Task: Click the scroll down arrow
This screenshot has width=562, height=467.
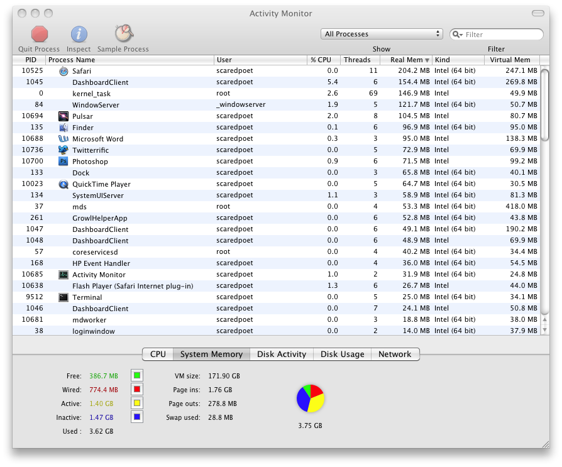Action: 545,330
